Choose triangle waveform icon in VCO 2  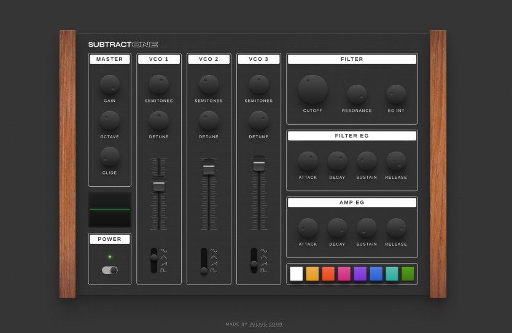pos(214,257)
